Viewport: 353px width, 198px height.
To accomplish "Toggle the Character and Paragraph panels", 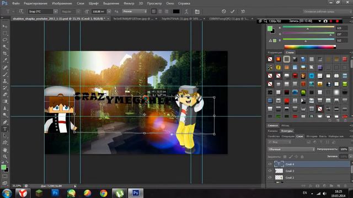I will [197, 12].
